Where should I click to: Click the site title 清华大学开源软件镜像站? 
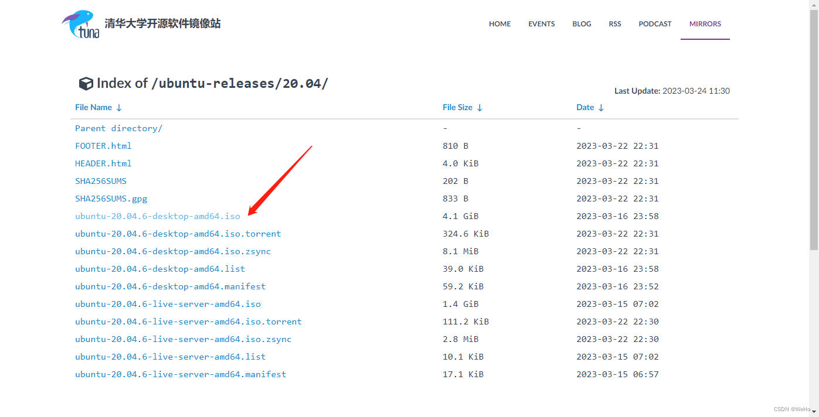point(162,24)
